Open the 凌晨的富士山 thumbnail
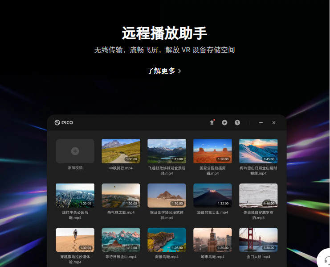 coord(212,196)
